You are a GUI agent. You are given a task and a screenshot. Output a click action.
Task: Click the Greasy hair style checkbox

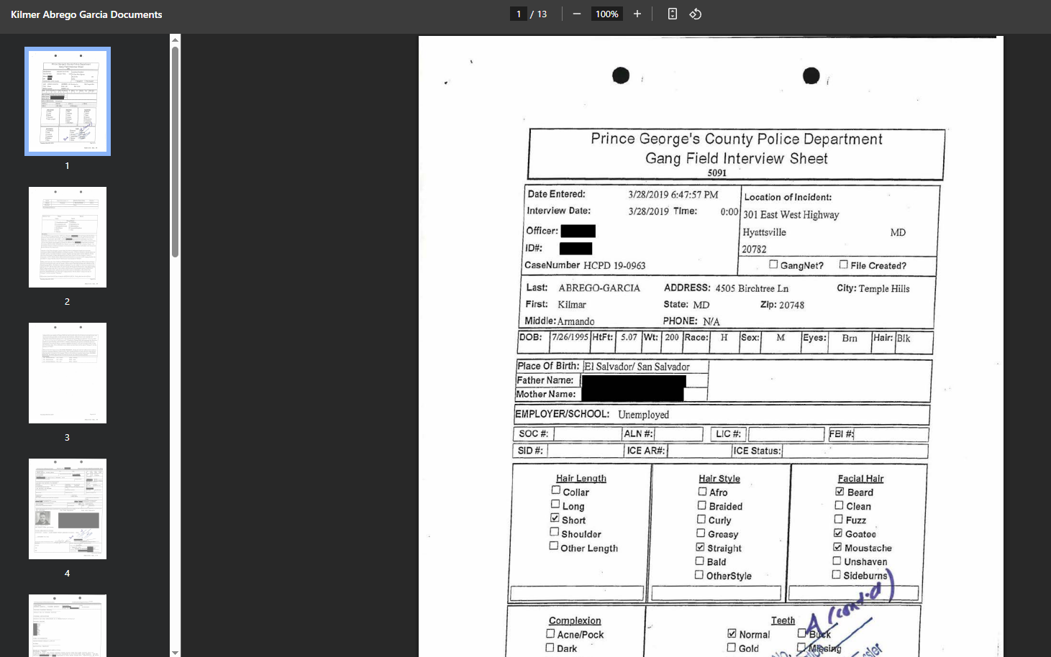pos(701,533)
